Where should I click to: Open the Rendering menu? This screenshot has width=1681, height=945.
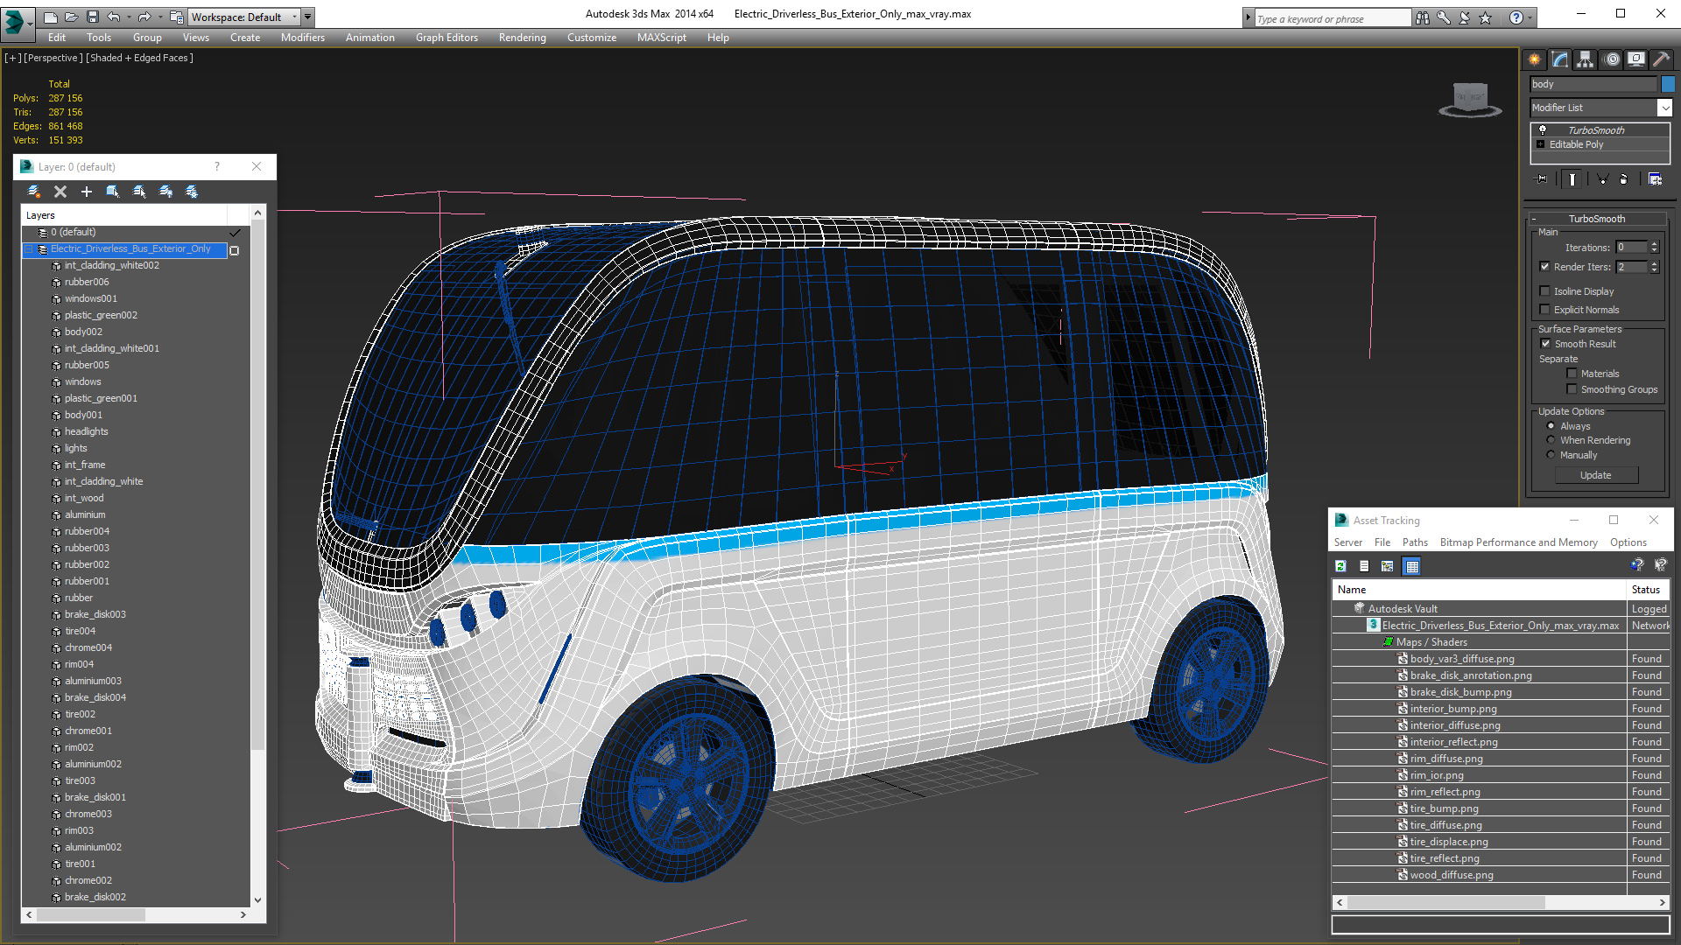(522, 38)
